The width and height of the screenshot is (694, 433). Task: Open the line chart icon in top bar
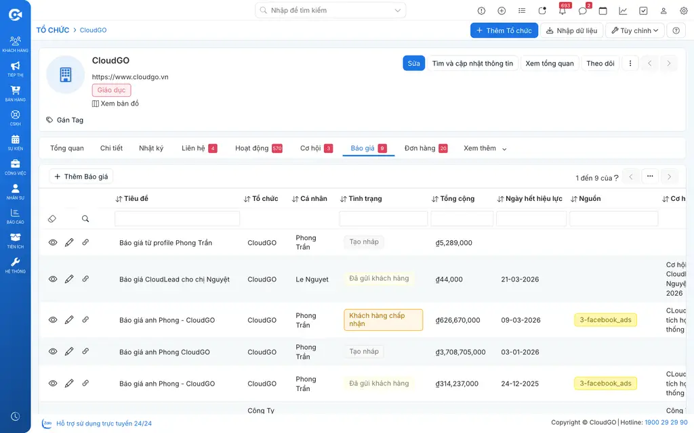coord(623,11)
